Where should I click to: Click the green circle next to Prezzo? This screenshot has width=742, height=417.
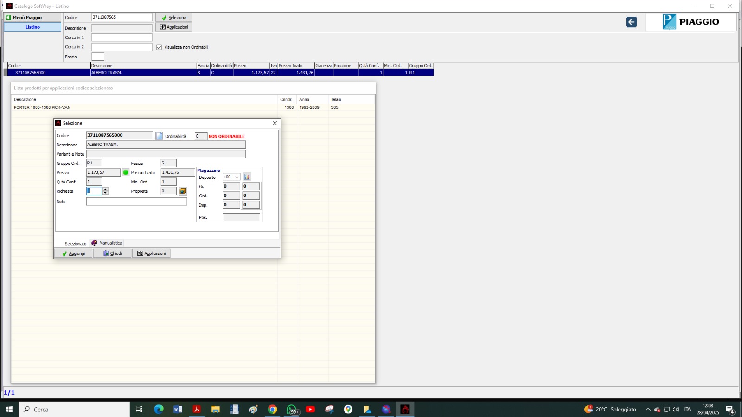[125, 172]
